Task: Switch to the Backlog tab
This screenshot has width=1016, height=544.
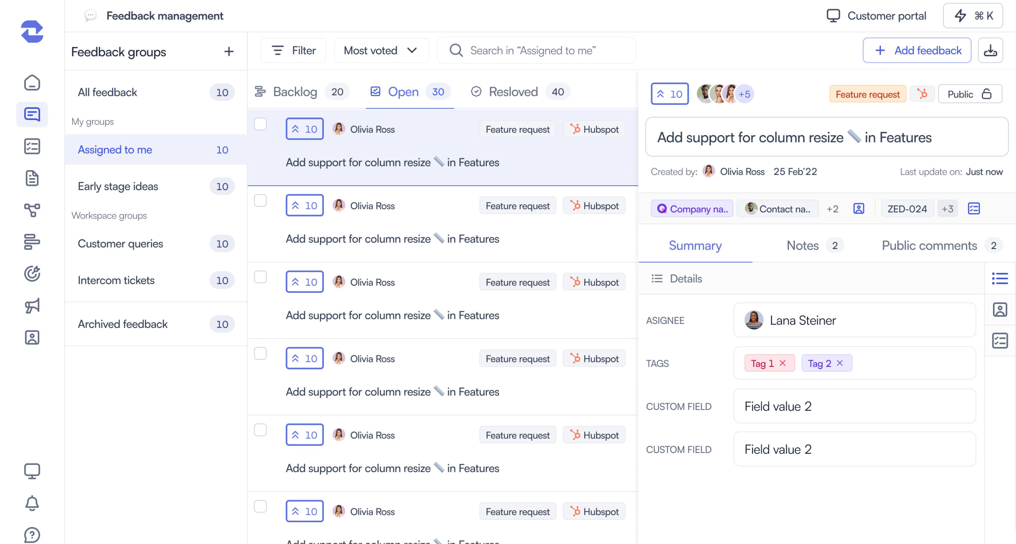Action: tap(295, 92)
